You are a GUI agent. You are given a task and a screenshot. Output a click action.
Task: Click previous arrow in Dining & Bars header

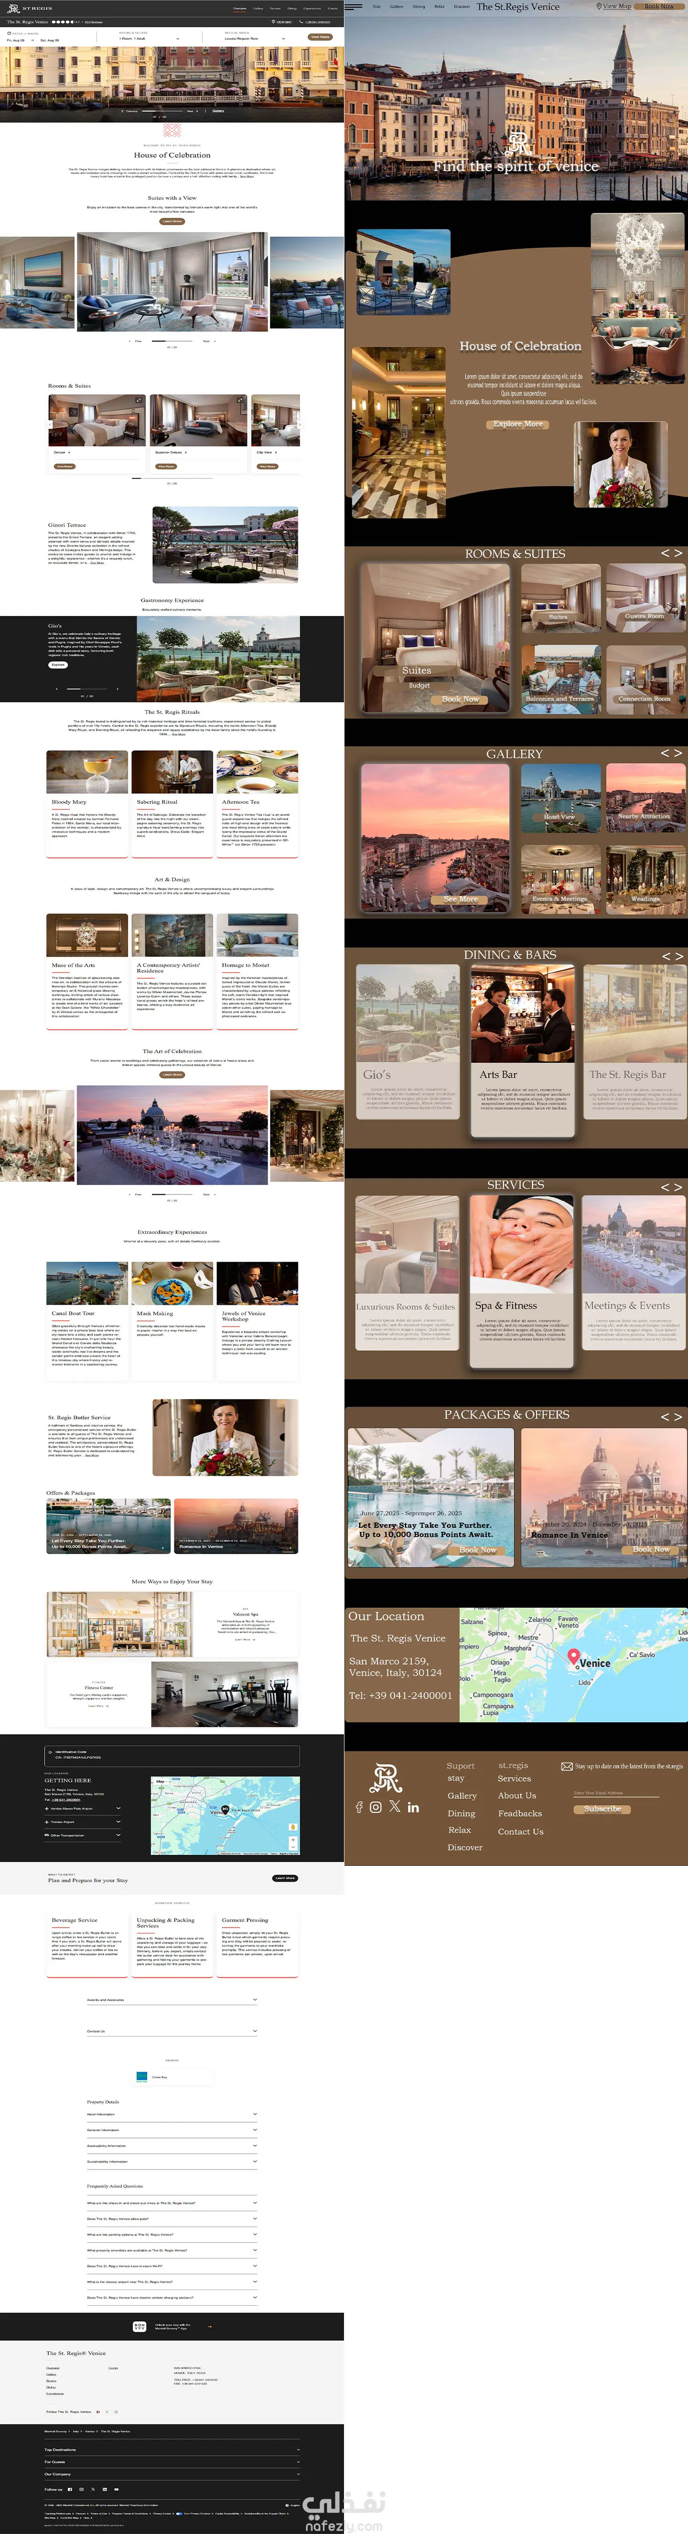[x=666, y=955]
